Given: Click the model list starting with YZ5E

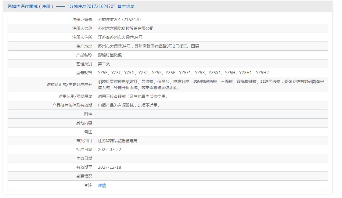Looking at the screenshot, I should pos(183,73).
